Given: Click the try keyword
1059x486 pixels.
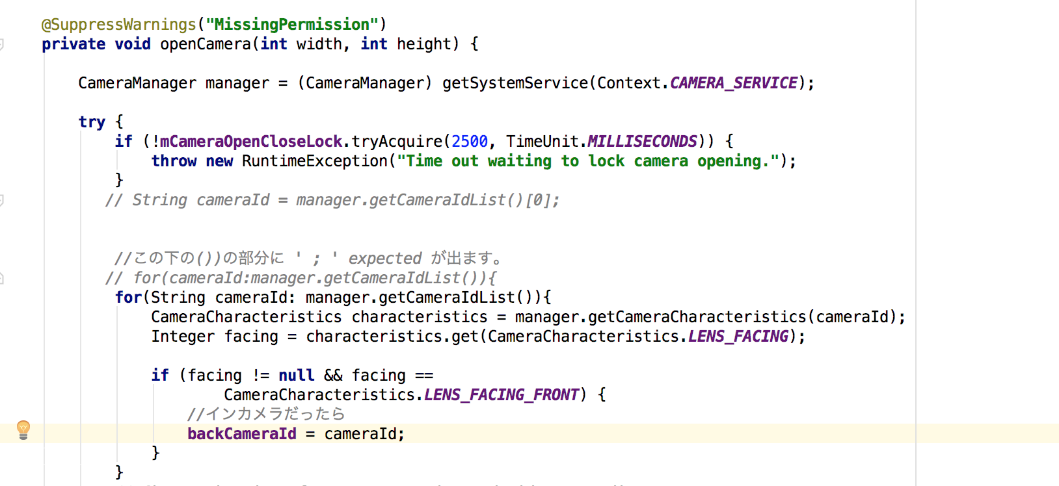Looking at the screenshot, I should [92, 122].
